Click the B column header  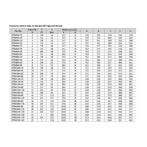tap(99, 31)
